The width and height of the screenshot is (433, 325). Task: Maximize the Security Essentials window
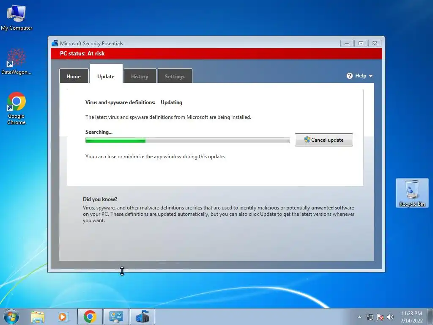[361, 44]
